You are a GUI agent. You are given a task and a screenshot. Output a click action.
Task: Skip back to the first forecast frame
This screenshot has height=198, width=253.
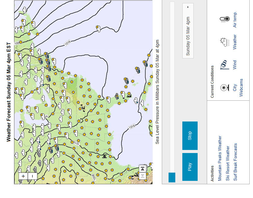coord(142,176)
